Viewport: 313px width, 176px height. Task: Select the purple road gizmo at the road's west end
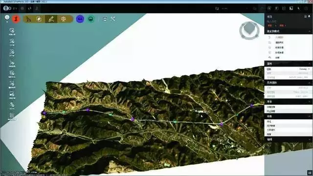(45, 113)
